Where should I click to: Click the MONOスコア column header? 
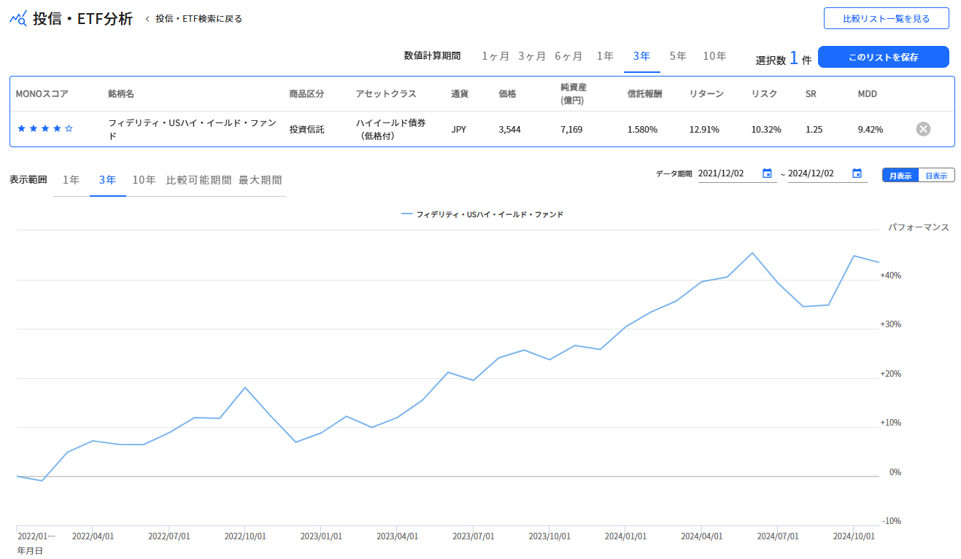pos(42,94)
